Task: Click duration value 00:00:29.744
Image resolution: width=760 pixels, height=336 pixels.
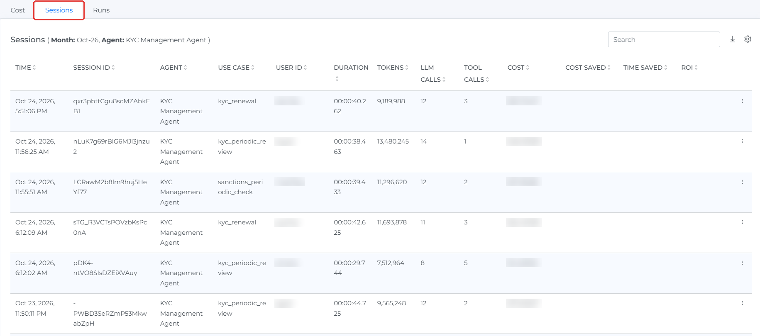Action: coord(349,268)
